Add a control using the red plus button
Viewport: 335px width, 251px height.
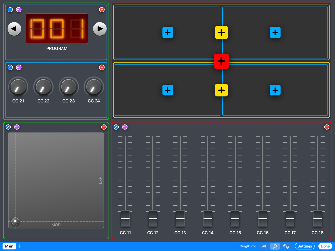pyautogui.click(x=221, y=61)
